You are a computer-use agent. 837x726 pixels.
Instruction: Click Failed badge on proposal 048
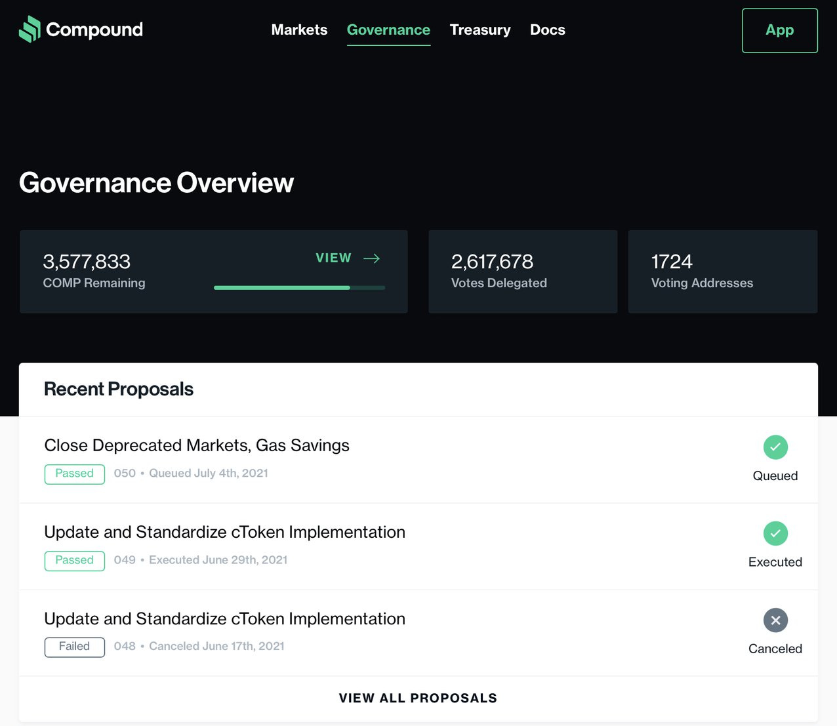tap(75, 647)
